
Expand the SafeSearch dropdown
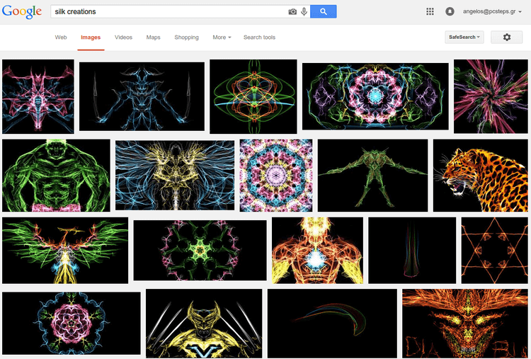464,38
